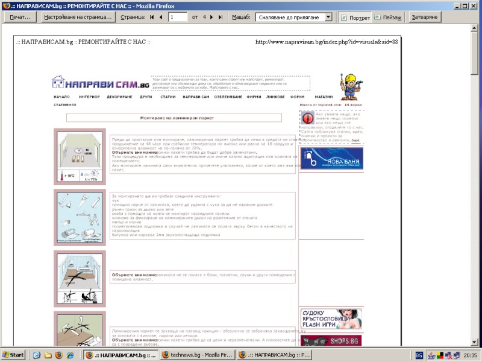This screenshot has width=482, height=362.
Task: Click the BG language indicator in tray
Action: click(419, 355)
